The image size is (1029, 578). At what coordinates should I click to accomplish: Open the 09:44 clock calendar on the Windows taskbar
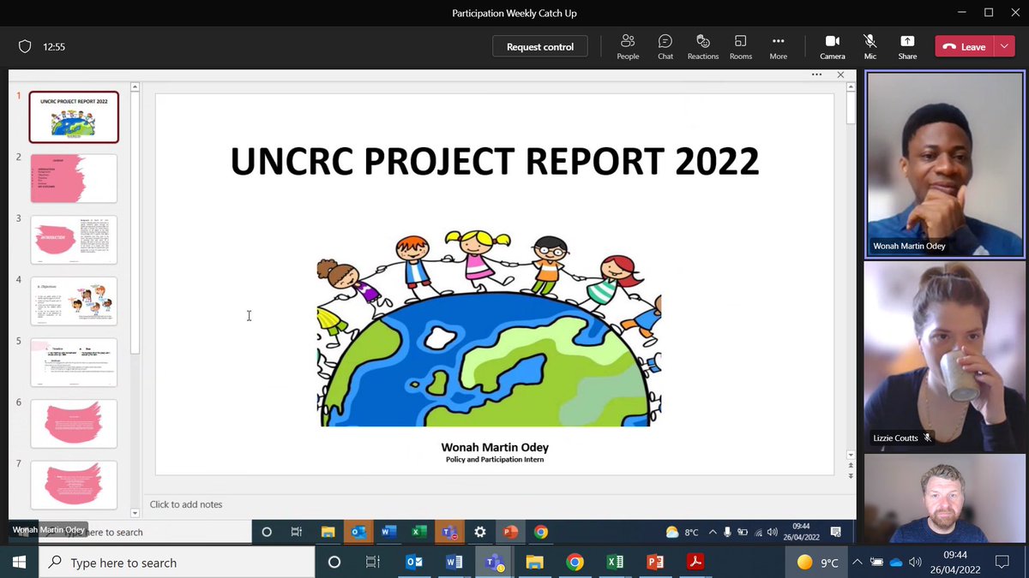click(x=954, y=563)
